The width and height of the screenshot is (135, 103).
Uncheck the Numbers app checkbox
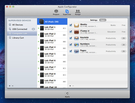coord(71,45)
